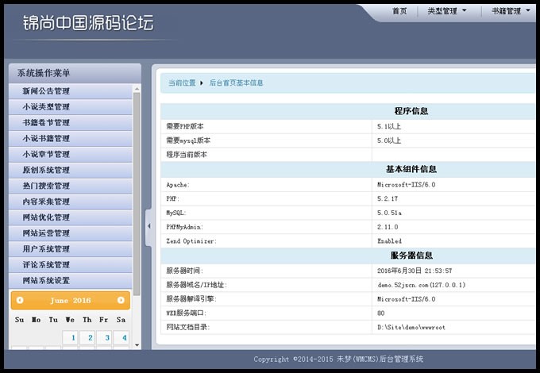Click the 基本组件信息 section header
Image resolution: width=540 pixels, height=373 pixels.
[x=411, y=169]
